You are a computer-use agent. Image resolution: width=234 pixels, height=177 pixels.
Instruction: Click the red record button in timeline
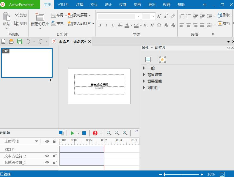pos(95,133)
